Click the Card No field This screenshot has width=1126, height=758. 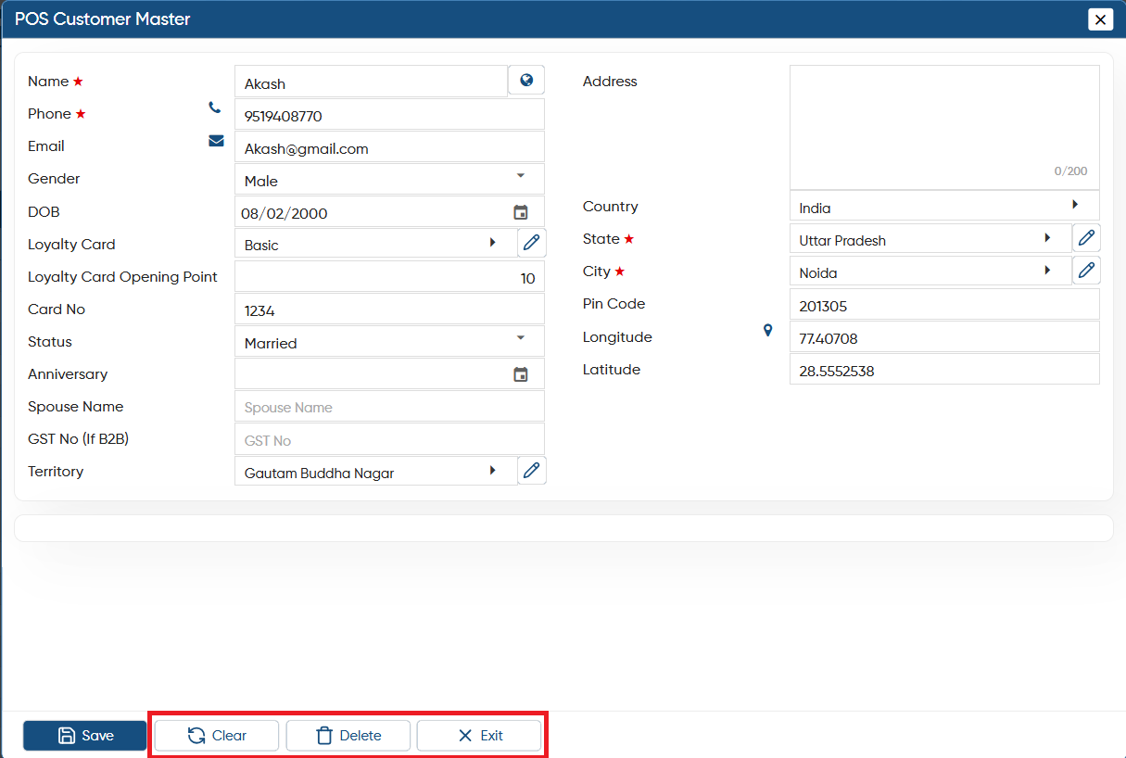click(389, 310)
